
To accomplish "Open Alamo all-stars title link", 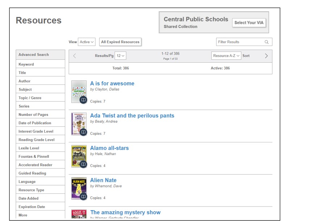I will (x=109, y=148).
